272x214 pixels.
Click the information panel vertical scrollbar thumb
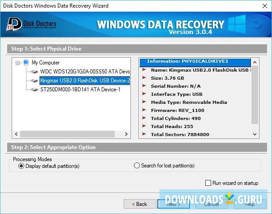pos(255,95)
